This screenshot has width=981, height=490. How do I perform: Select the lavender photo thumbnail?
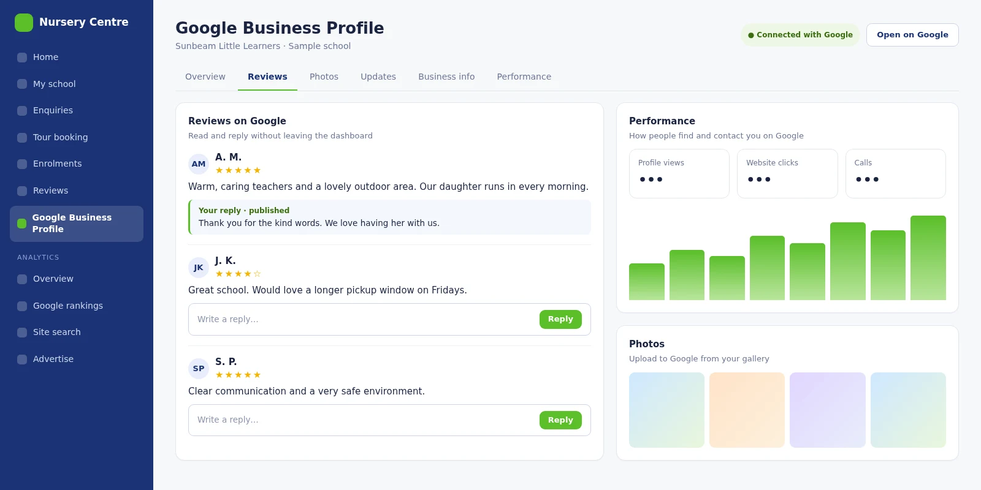(828, 410)
